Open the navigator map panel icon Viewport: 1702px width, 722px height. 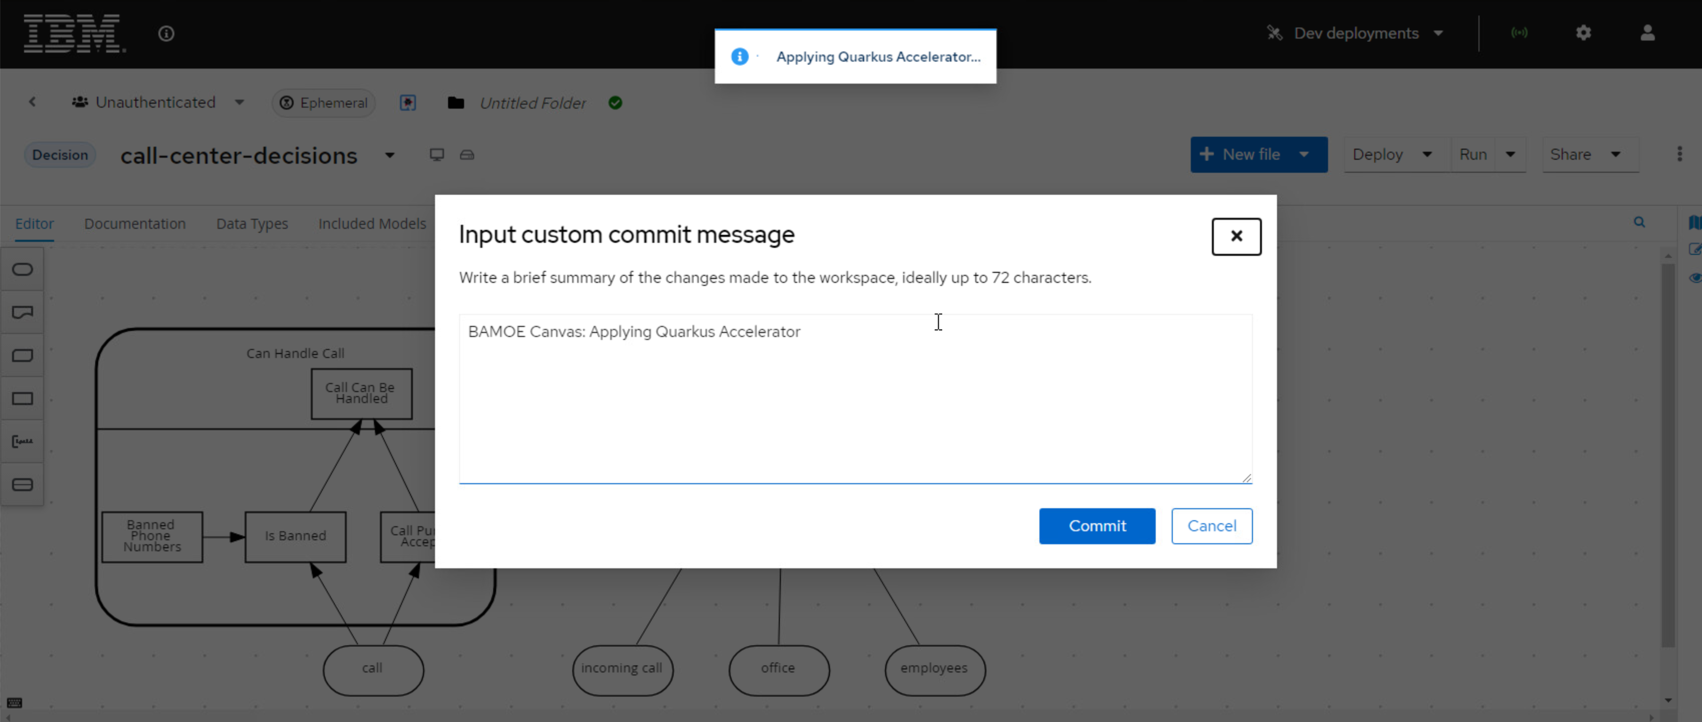(1694, 222)
